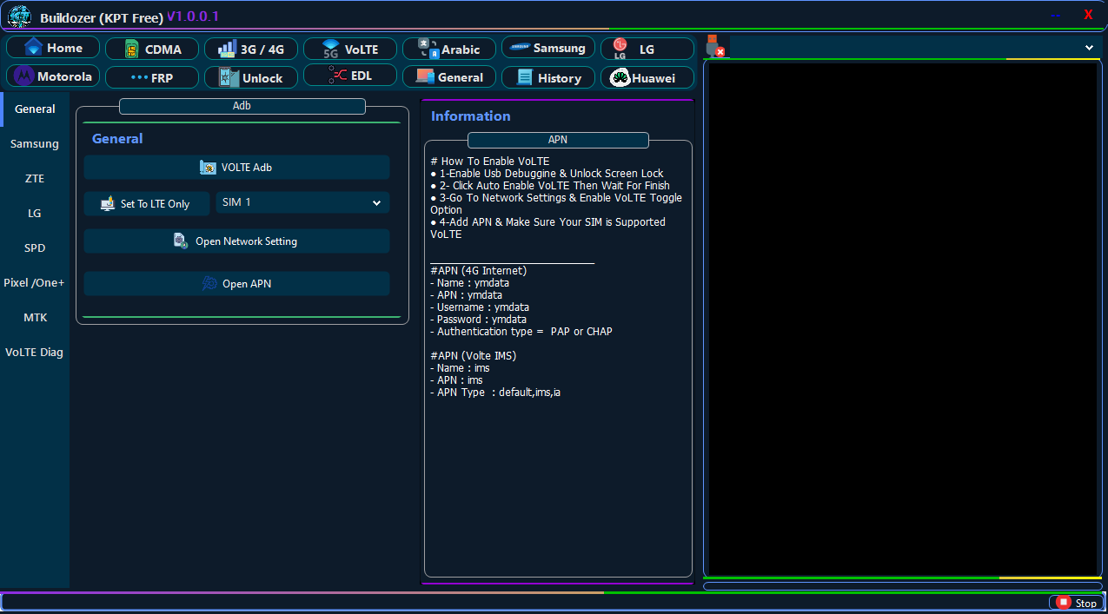Open the EDL mode section

point(350,76)
